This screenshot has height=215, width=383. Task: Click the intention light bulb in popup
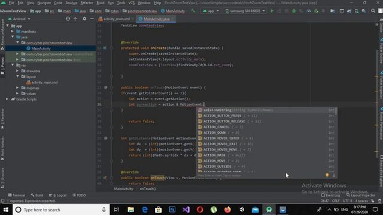[x=327, y=175]
